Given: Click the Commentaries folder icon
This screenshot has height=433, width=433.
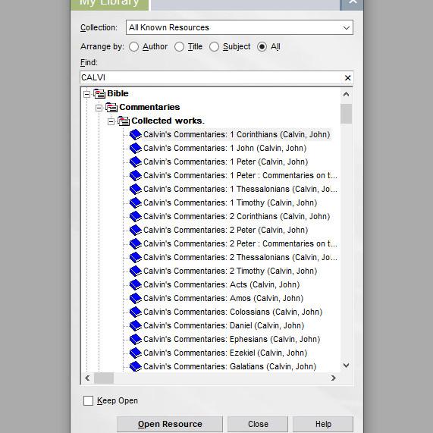Looking at the screenshot, I should [x=111, y=107].
